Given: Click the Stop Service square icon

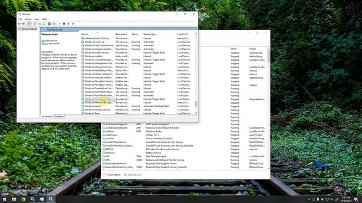Looking at the screenshot, I should coord(64,24).
